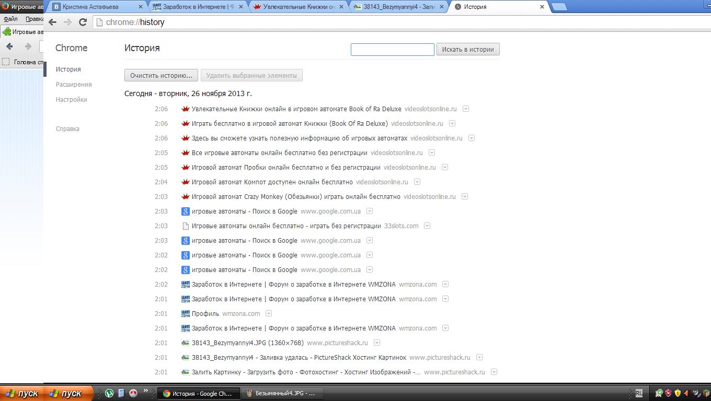
Task: Open a new Chrome tab
Action: pyautogui.click(x=559, y=7)
